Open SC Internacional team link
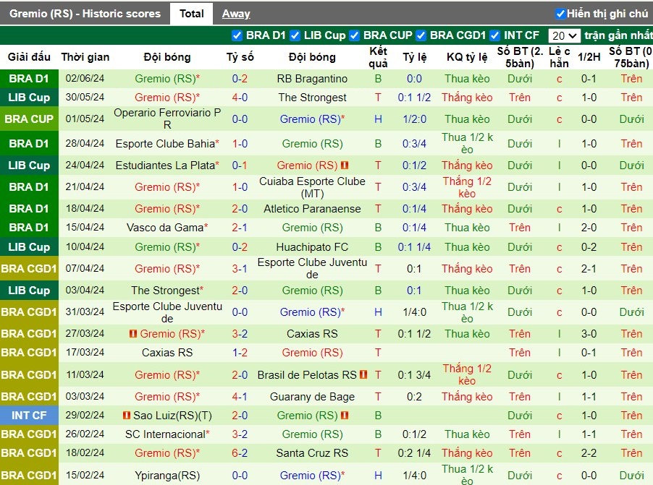The width and height of the screenshot is (653, 485). 165,434
